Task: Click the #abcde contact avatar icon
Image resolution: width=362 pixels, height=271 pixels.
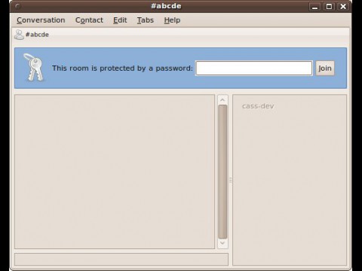Action: coord(19,35)
